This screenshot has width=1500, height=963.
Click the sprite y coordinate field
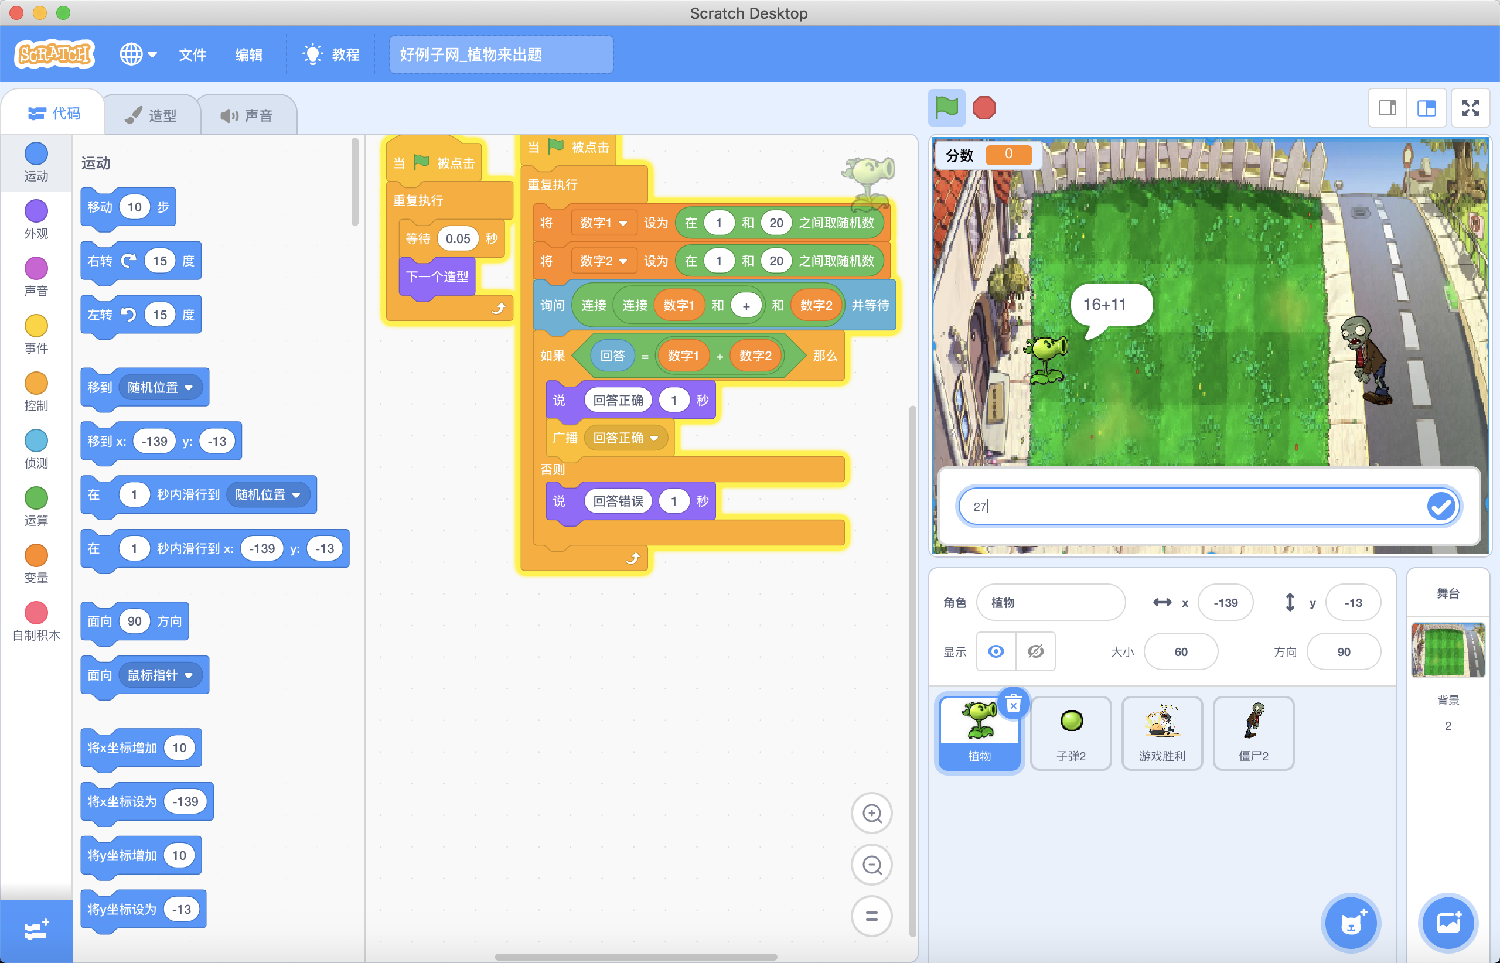point(1353,603)
